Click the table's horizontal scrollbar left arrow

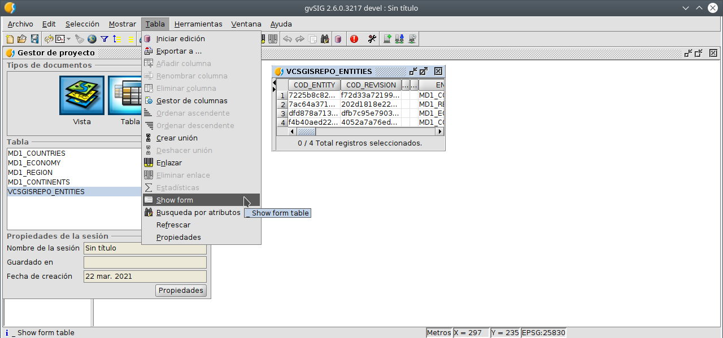pos(293,131)
